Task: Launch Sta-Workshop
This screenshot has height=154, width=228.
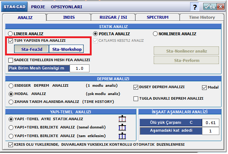Action: click(66, 49)
